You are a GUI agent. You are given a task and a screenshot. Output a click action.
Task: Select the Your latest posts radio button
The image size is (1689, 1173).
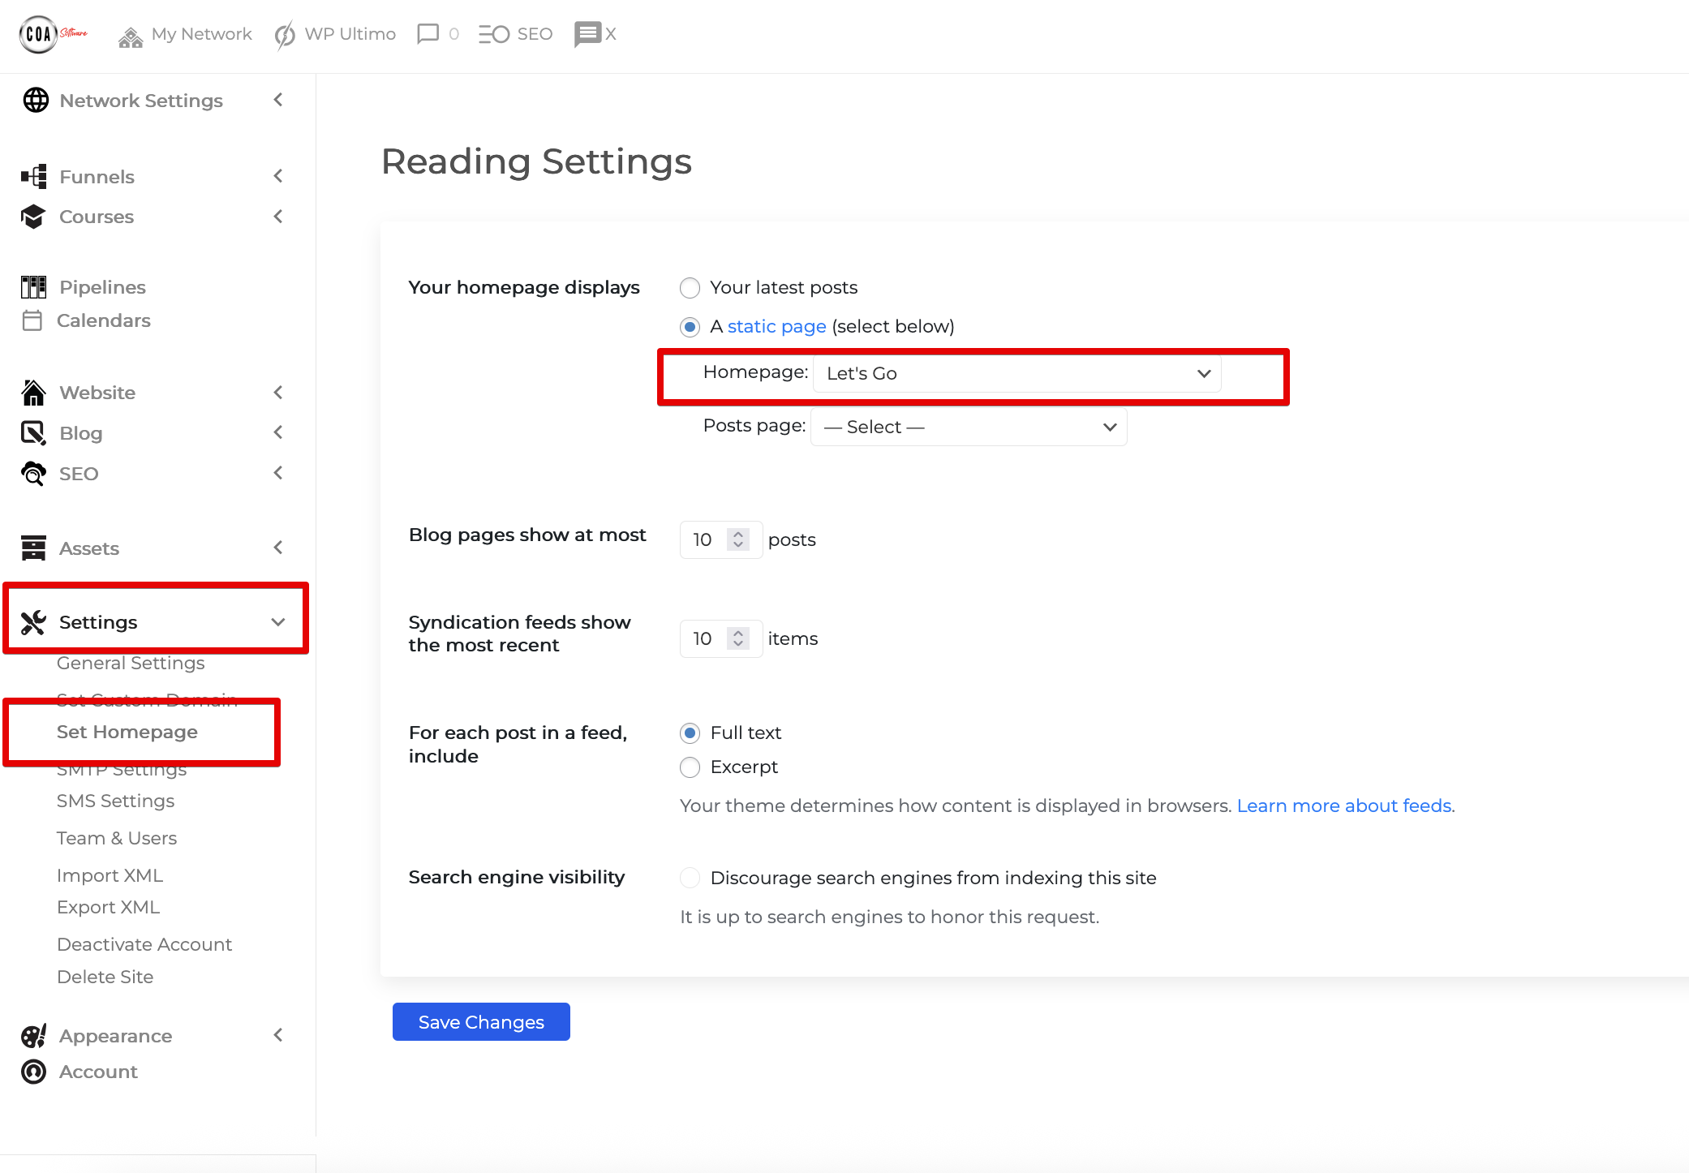click(690, 288)
